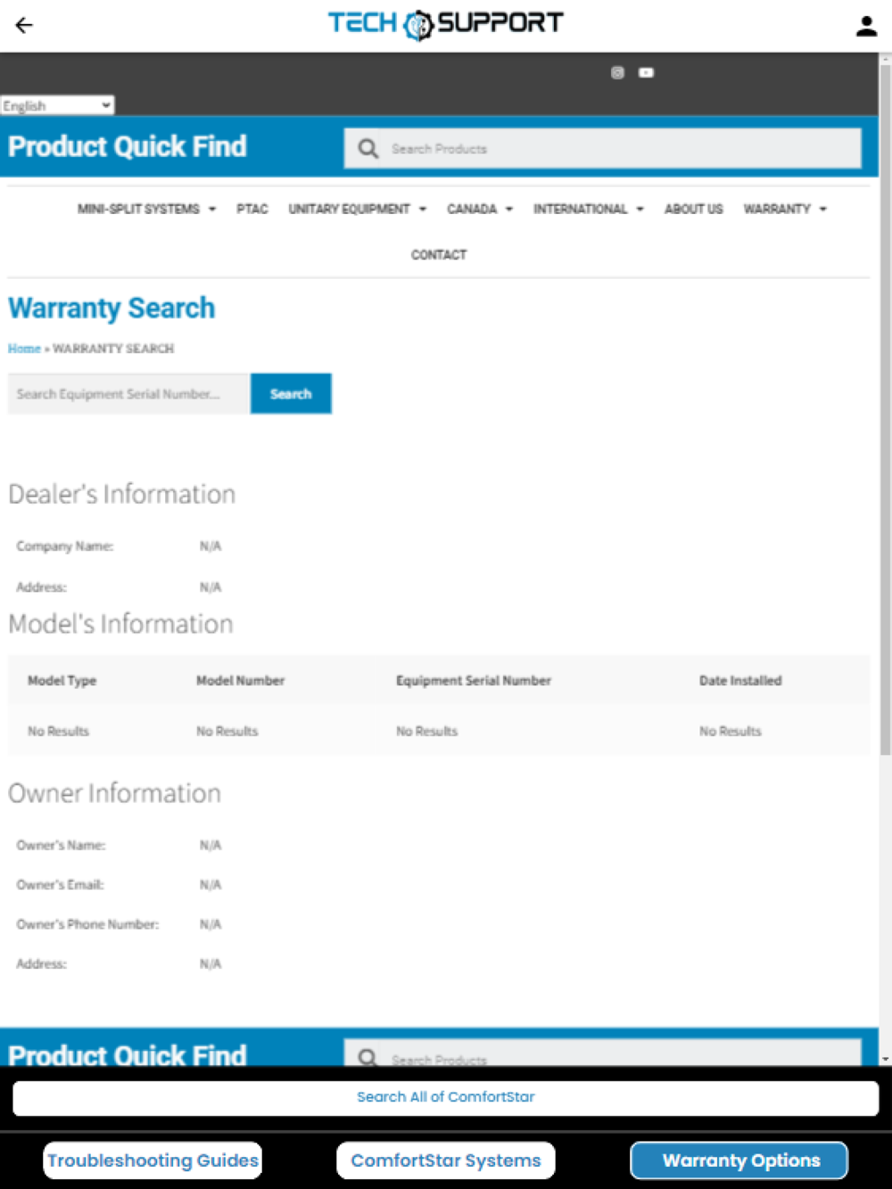Click the Owner Information heading
The height and width of the screenshot is (1189, 892).
coord(114,793)
